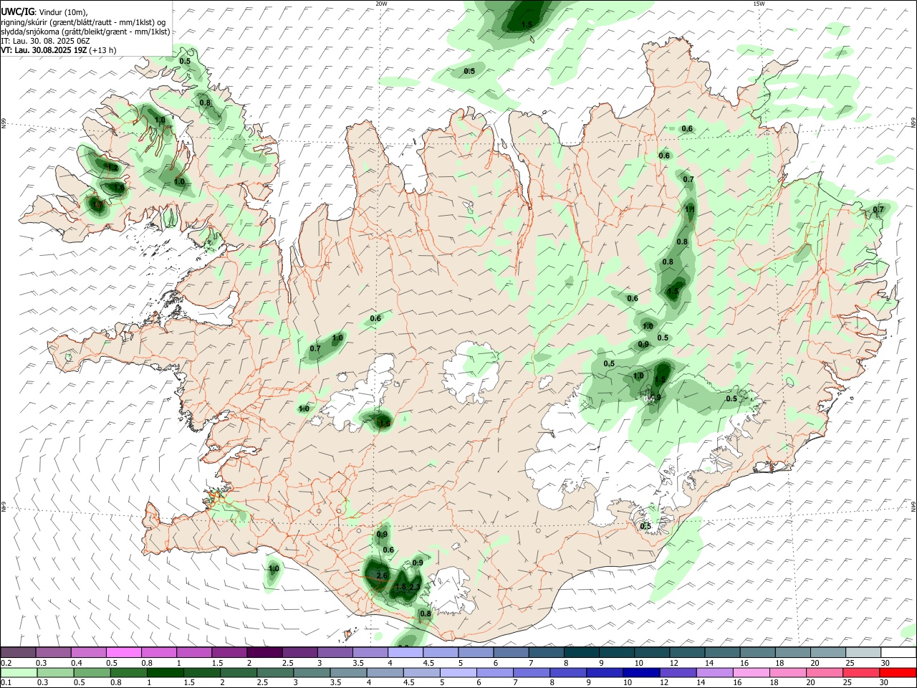Select the 'IT: Lau. 30. 08. 2025 06Z' line
This screenshot has width=917, height=688.
click(45, 41)
